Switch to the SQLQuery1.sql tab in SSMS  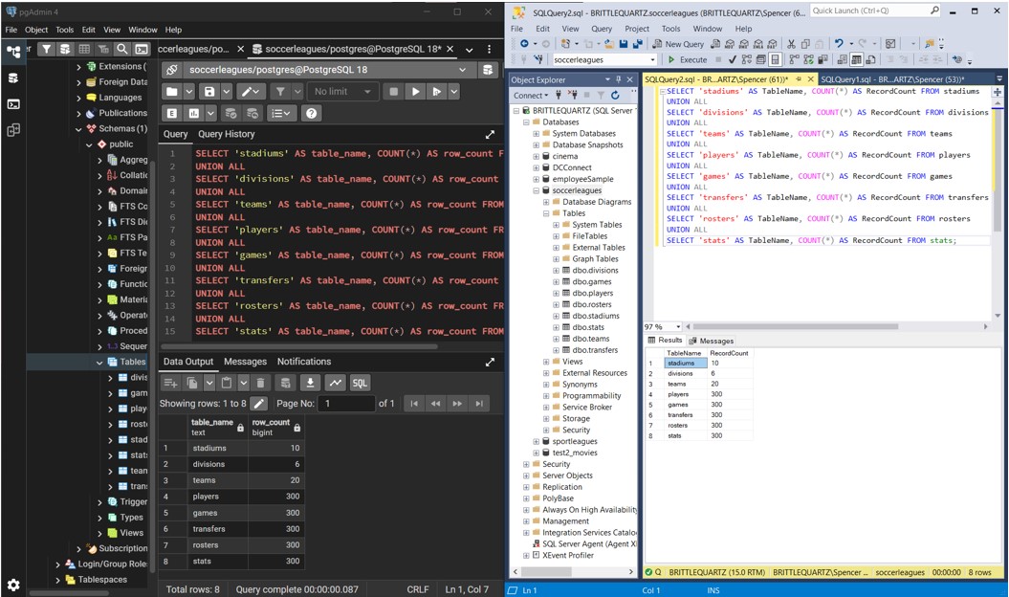pos(892,79)
